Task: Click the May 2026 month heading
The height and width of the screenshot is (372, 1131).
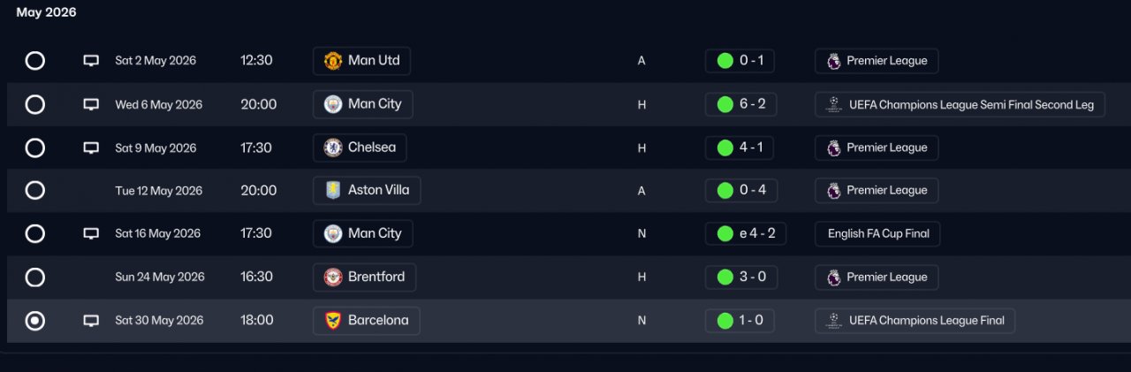Action: click(x=46, y=12)
